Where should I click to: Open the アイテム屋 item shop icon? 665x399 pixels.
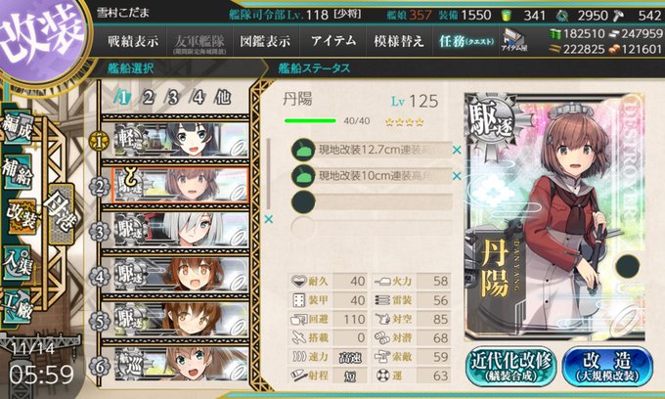(x=514, y=41)
